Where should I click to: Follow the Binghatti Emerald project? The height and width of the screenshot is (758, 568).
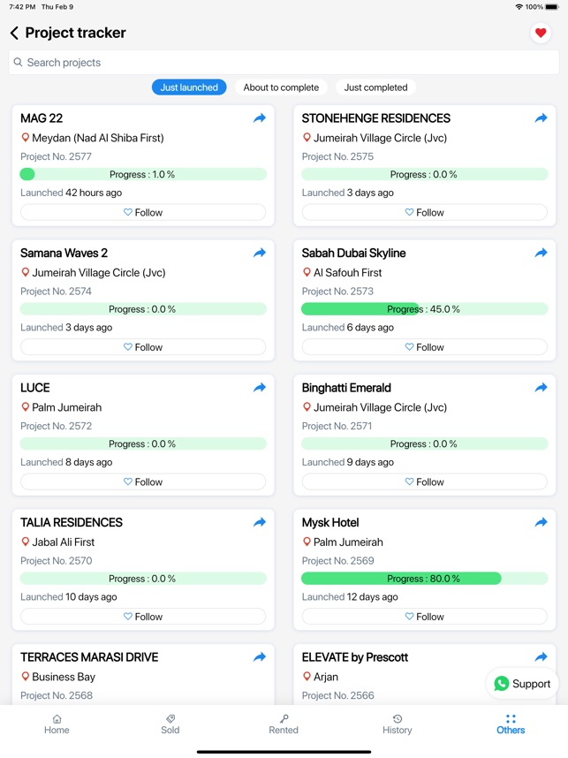(424, 482)
